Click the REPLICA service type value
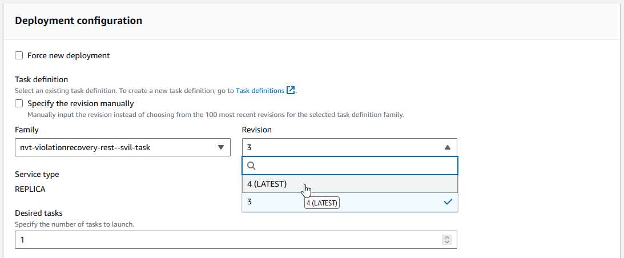 [30, 189]
